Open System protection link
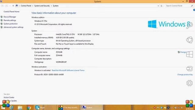195x110 pixels. click(11, 24)
